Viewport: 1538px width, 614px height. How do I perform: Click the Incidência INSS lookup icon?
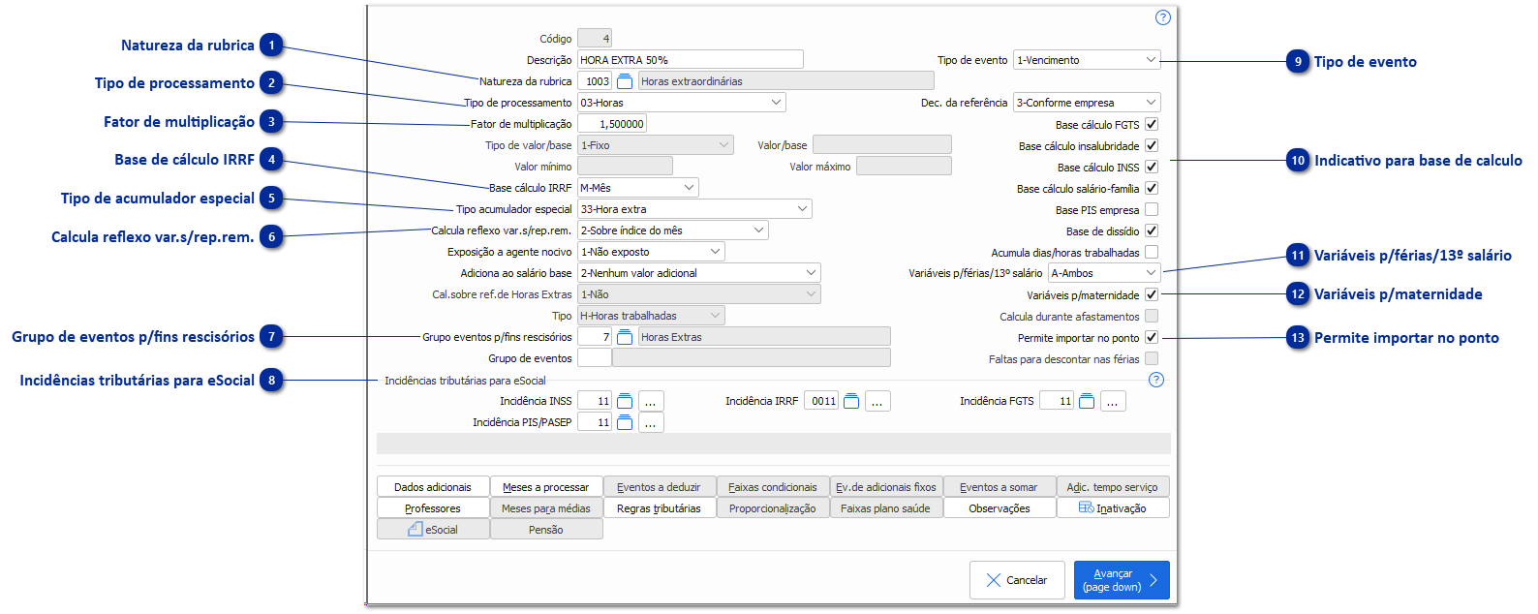(x=625, y=401)
